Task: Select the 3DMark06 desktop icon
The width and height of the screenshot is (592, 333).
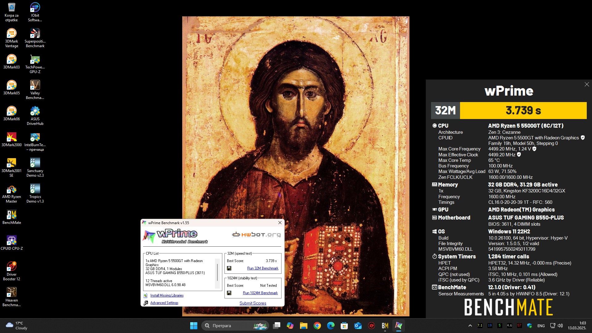Action: pyautogui.click(x=11, y=113)
